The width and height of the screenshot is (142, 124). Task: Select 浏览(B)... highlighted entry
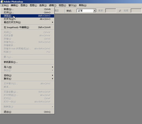click(27, 16)
